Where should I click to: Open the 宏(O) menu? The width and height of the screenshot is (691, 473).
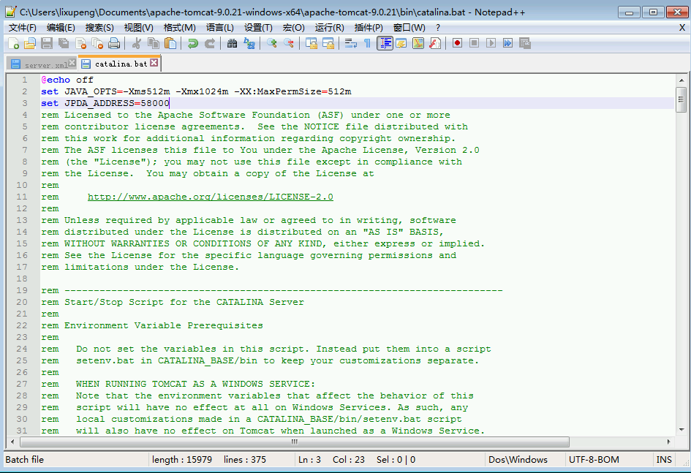(294, 28)
